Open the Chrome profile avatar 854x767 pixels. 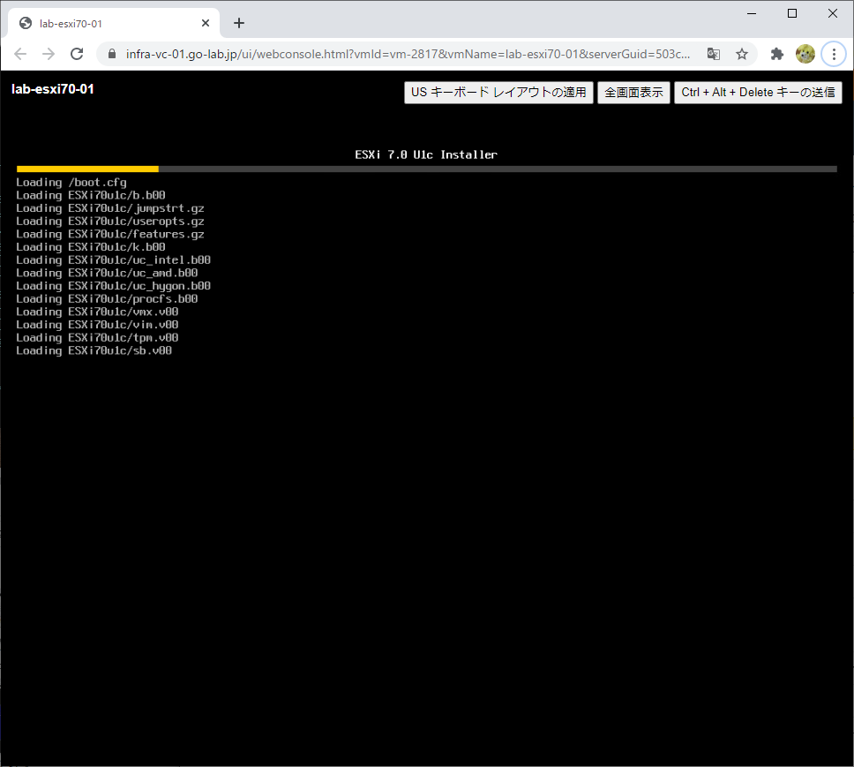805,54
